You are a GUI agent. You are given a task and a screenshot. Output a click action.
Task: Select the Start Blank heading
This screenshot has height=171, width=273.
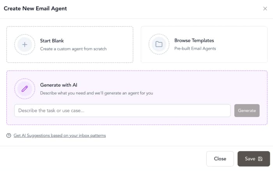52,40
